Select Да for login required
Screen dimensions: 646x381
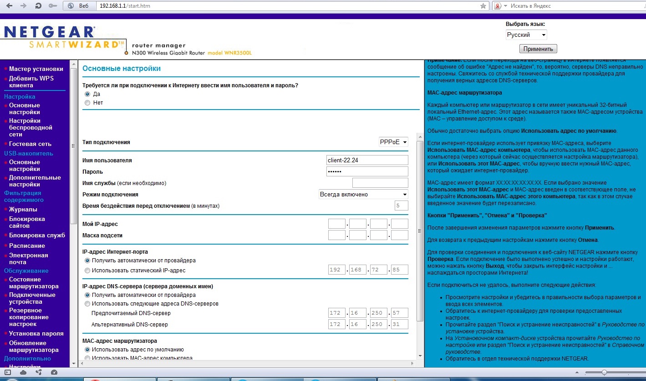[87, 94]
